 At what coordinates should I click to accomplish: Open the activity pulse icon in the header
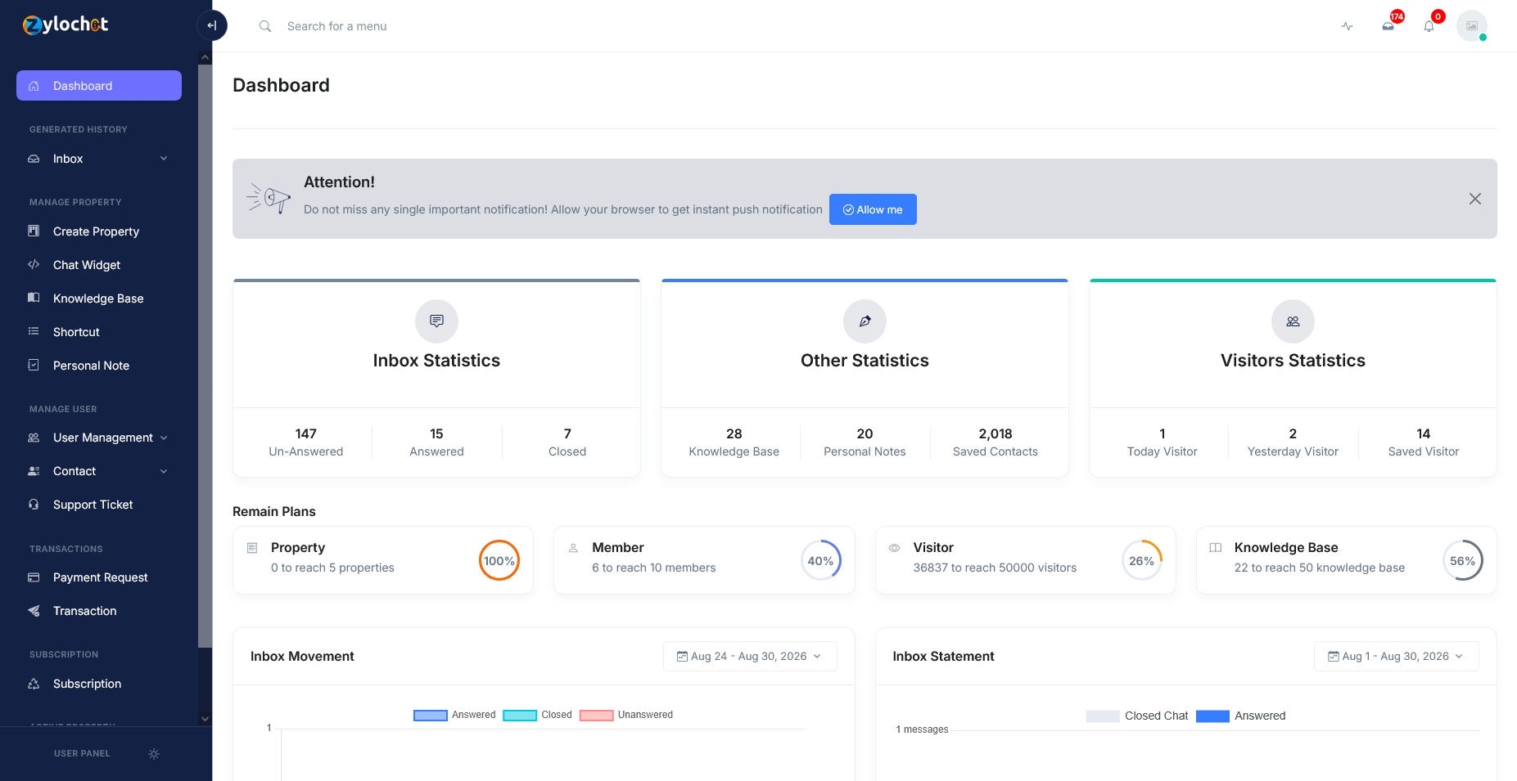coord(1348,26)
